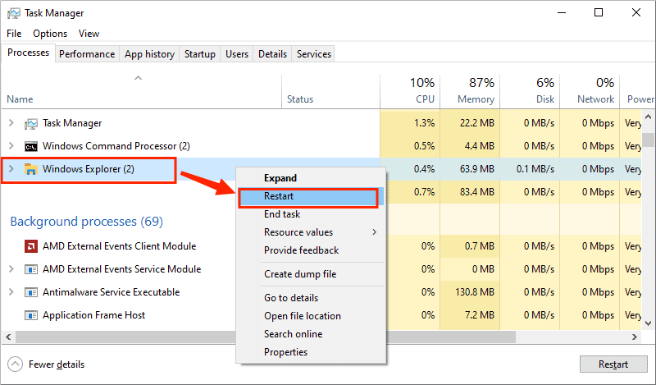Select the Application Frame Host row name
Image resolution: width=656 pixels, height=385 pixels.
[93, 315]
